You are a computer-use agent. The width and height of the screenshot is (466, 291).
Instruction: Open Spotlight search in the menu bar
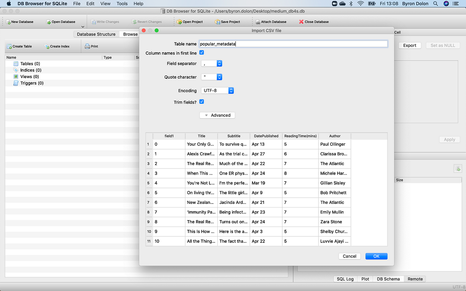pos(435,4)
